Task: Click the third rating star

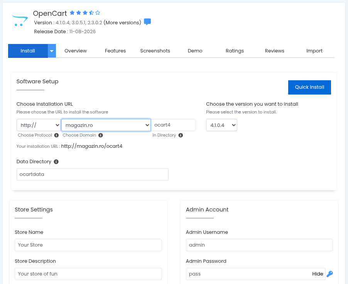Action: (85, 13)
